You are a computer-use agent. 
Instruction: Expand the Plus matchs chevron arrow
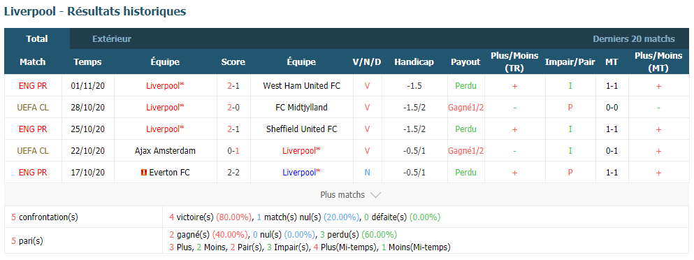(x=375, y=195)
